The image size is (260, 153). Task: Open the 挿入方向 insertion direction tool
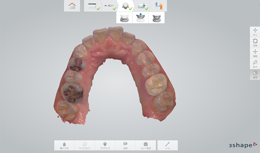click(x=64, y=145)
